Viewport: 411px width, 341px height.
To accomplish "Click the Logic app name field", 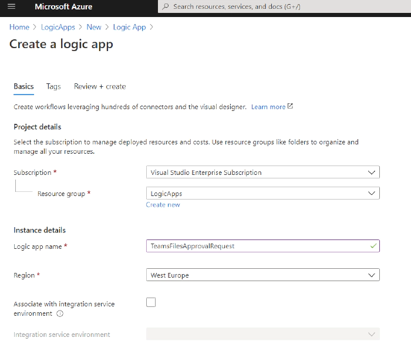I will [263, 246].
